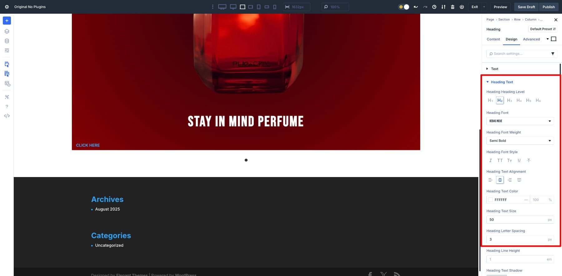Click the Heading Text Color swatch
This screenshot has height=276, width=562.
(491, 200)
